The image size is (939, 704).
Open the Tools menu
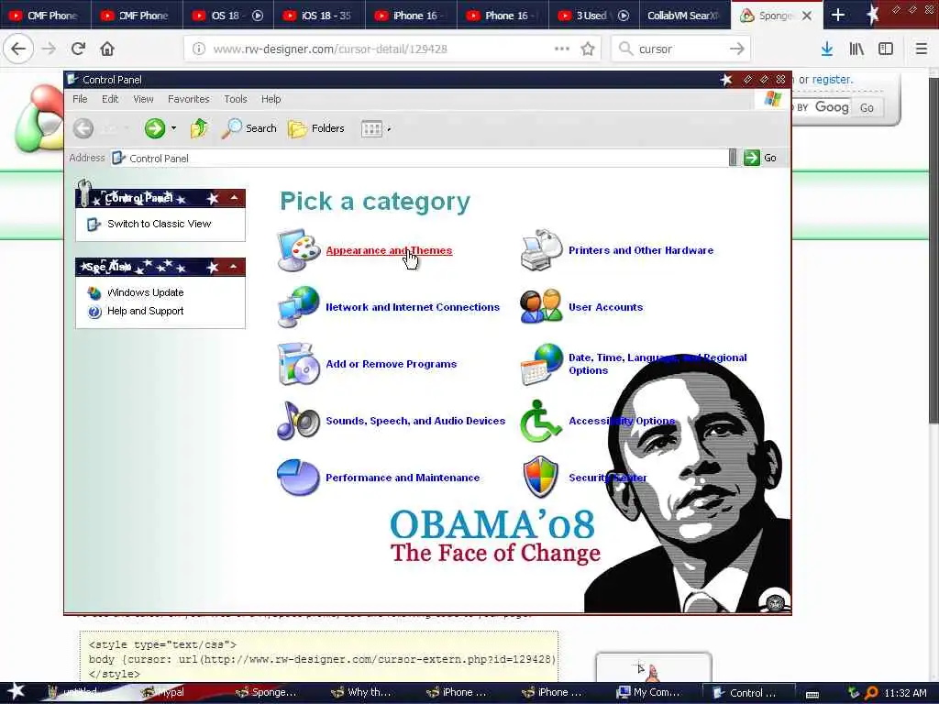pyautogui.click(x=236, y=99)
